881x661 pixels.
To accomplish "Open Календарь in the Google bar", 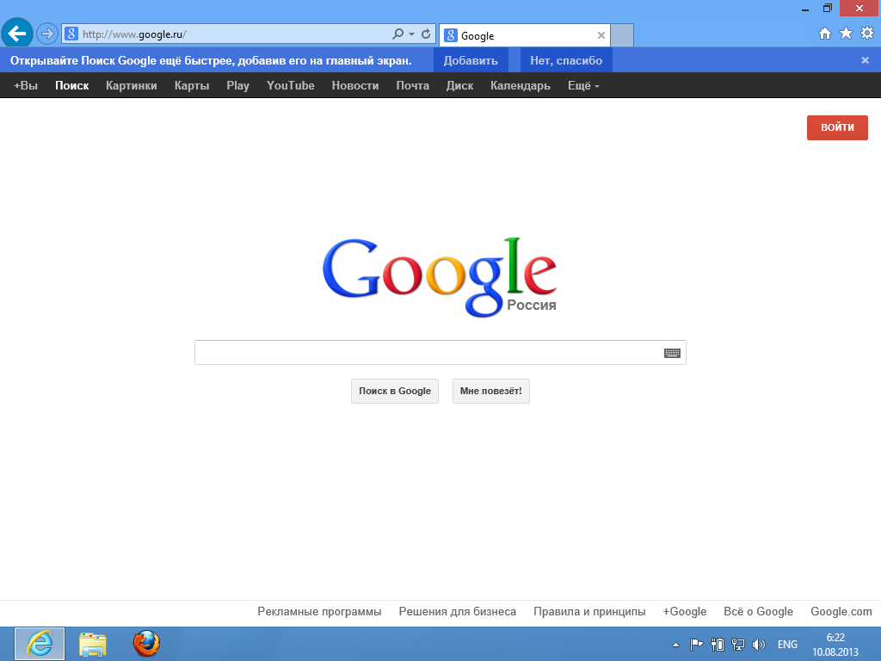I will (x=521, y=85).
